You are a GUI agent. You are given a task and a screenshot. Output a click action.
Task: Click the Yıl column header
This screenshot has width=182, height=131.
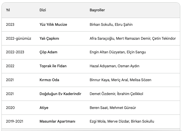click(8, 10)
